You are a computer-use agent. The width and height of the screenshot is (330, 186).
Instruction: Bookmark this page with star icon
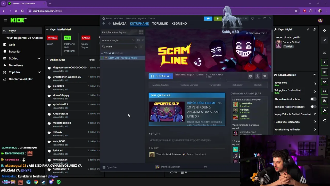coord(296,11)
